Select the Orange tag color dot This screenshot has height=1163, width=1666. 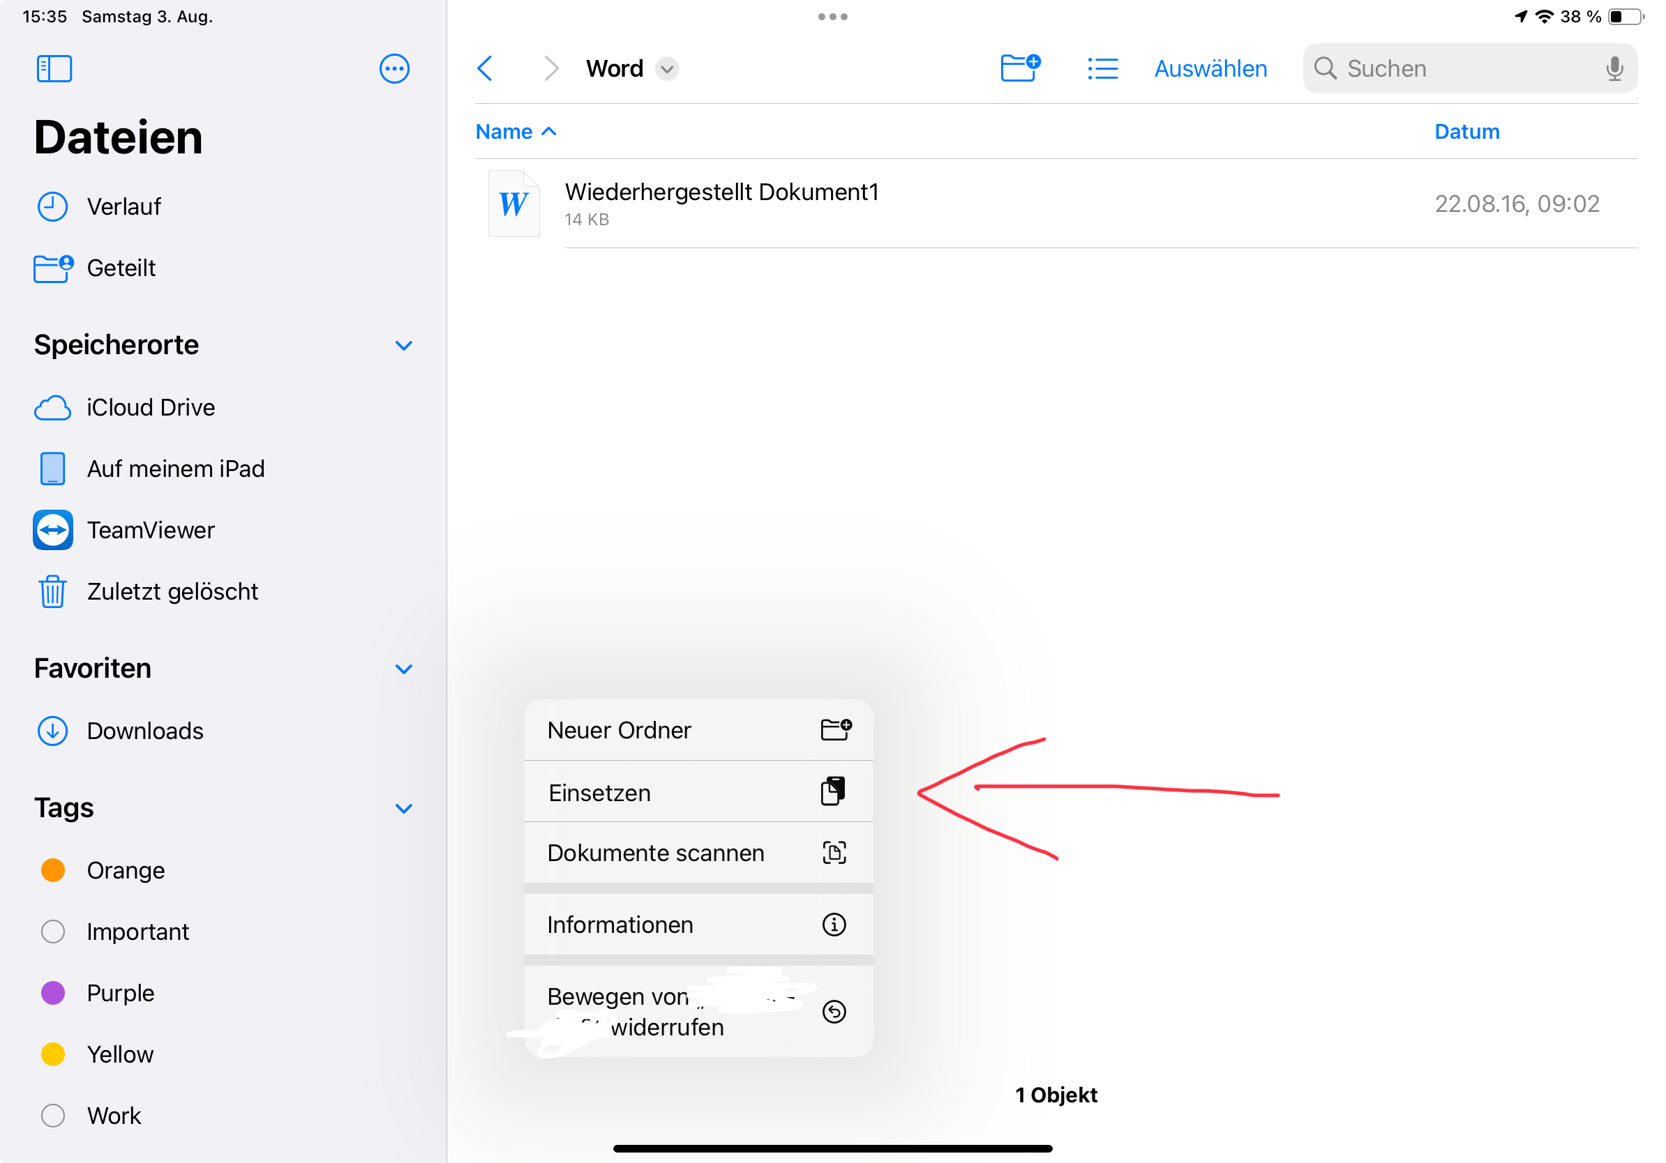tap(53, 870)
